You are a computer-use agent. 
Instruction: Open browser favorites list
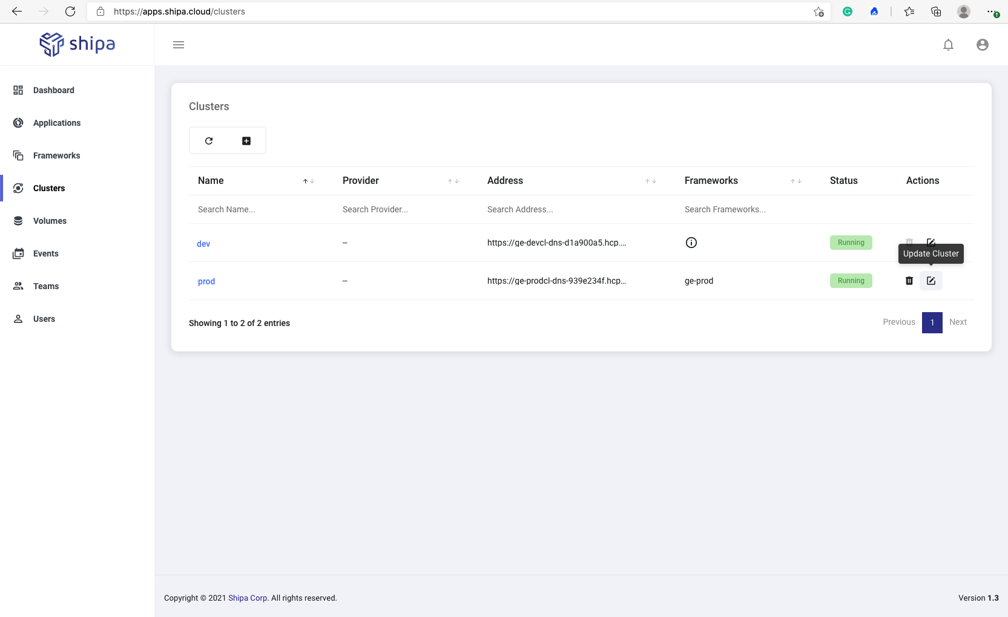tap(909, 11)
